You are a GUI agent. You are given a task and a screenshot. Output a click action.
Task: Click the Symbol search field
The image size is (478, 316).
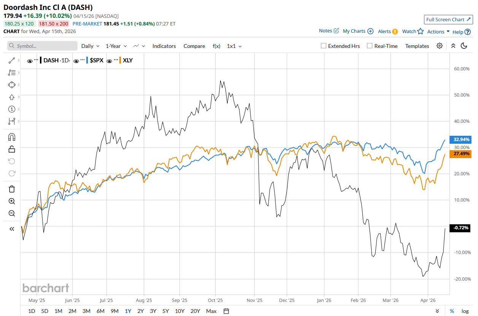click(42, 46)
